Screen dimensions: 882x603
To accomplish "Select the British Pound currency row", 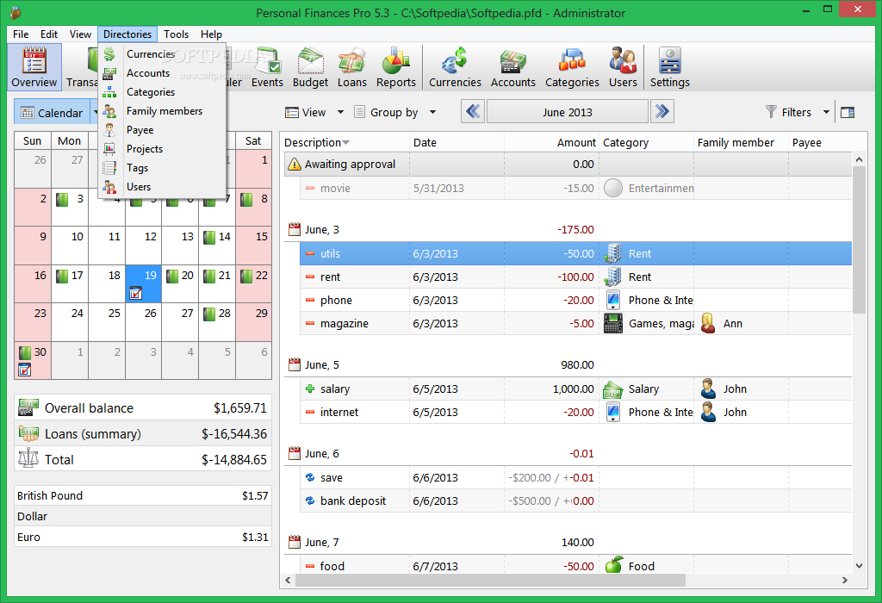I will 143,495.
